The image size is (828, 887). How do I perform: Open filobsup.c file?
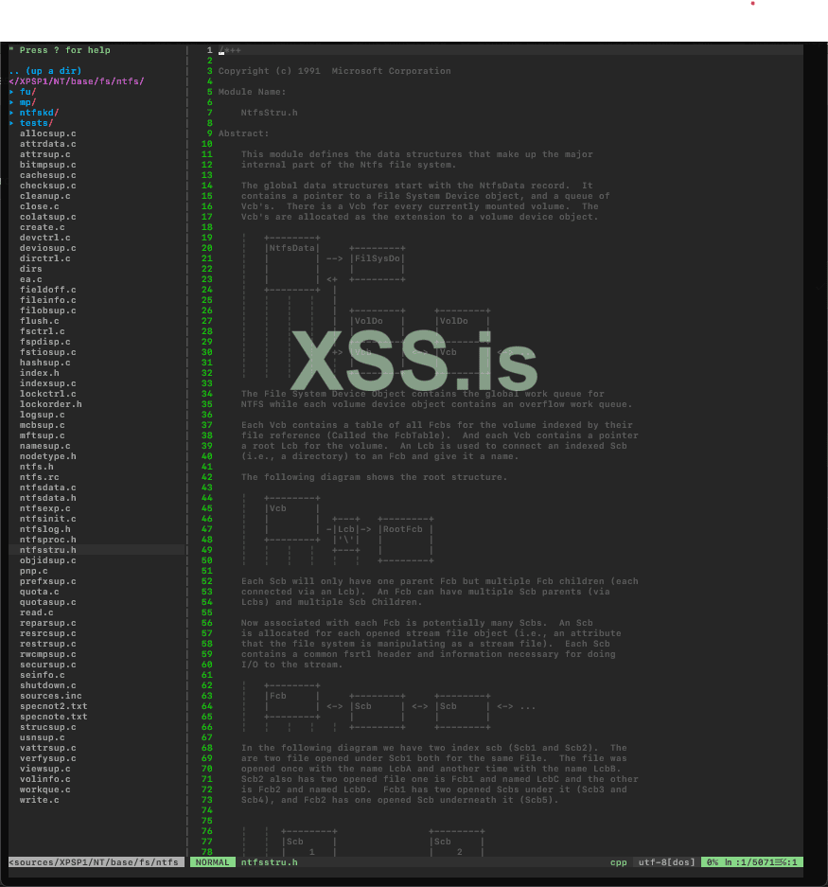click(x=48, y=310)
